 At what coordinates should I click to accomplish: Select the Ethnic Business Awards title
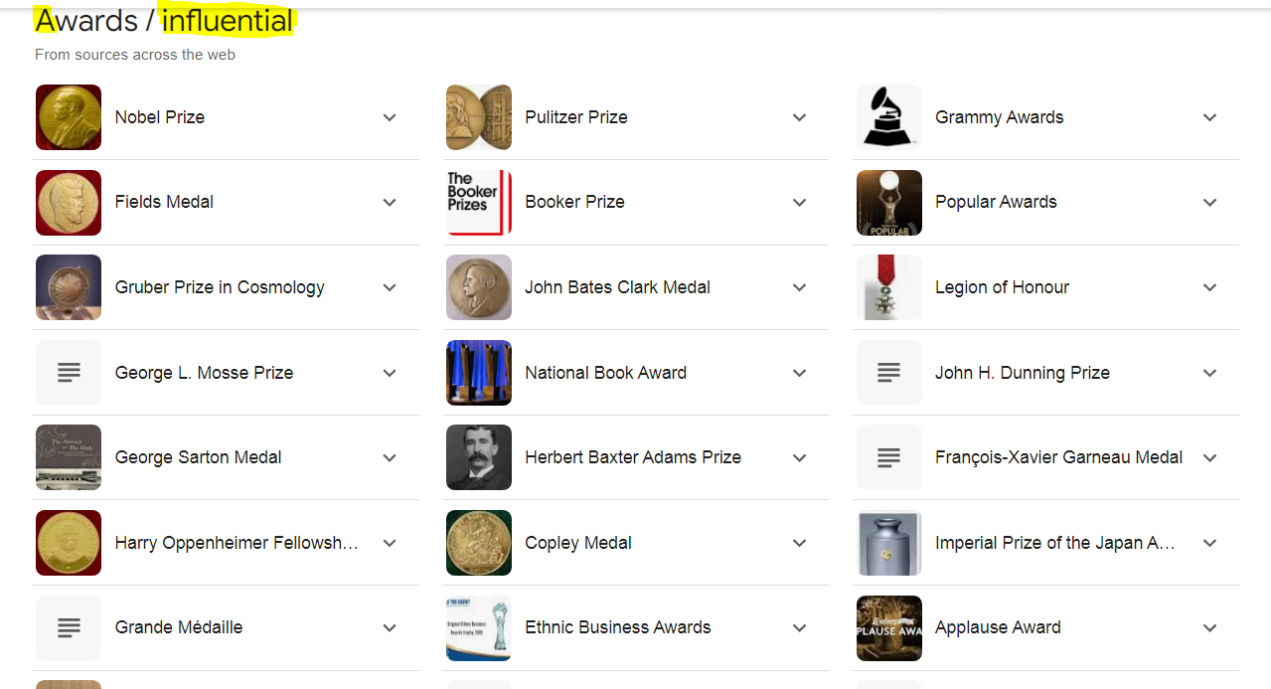[617, 627]
